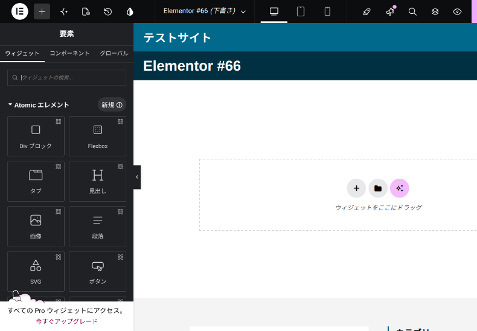Click atomic badge on Flexbox card
Screen dimensions: 477x331
tap(121, 121)
